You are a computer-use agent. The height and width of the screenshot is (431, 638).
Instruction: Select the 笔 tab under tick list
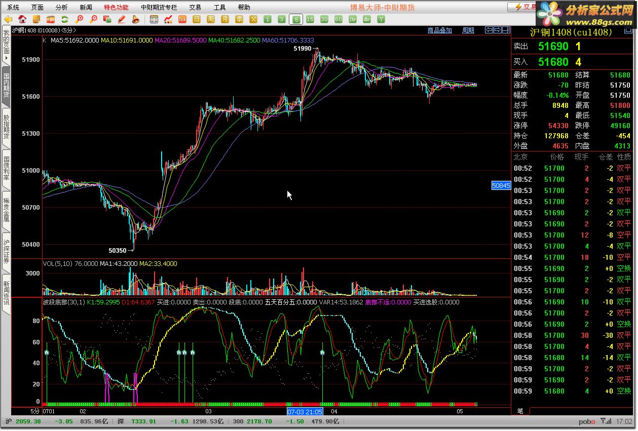click(x=520, y=411)
